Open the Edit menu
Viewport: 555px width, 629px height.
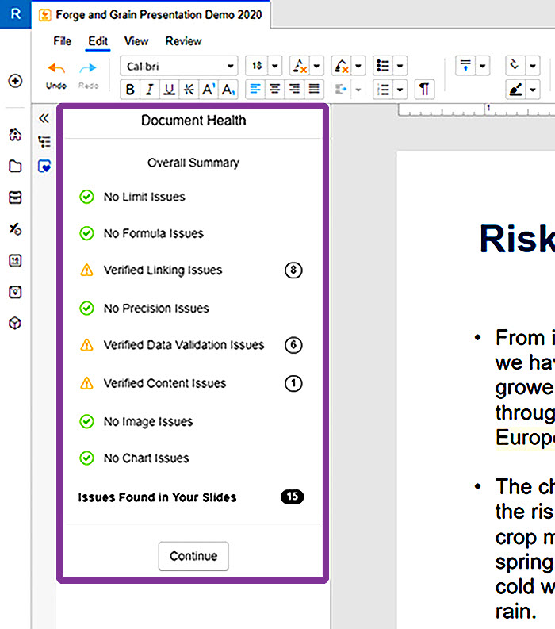point(98,41)
